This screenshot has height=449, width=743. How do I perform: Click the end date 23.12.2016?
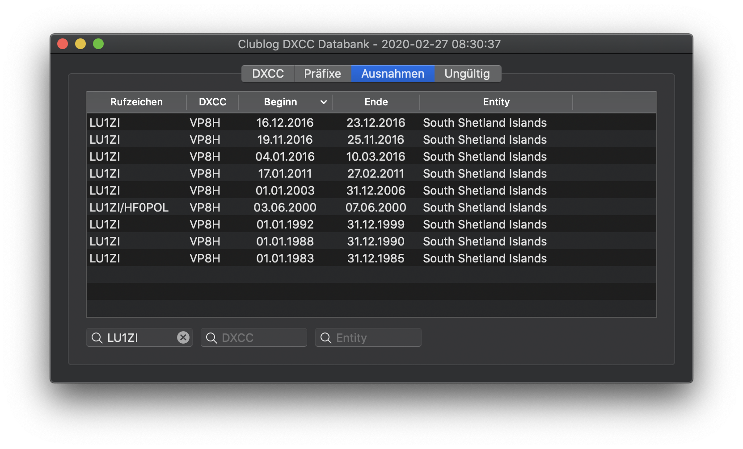(x=376, y=123)
